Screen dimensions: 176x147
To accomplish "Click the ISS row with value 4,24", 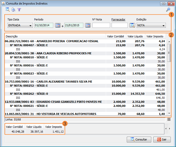I will point(85,49).
